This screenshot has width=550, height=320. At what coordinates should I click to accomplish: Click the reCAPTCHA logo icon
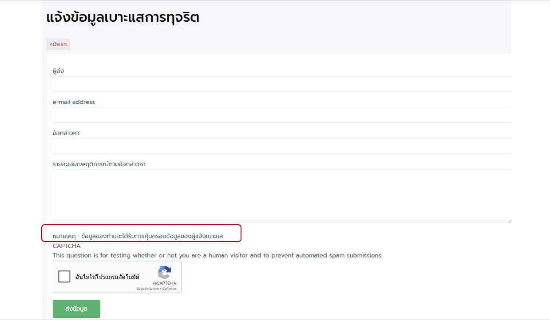coord(164,273)
